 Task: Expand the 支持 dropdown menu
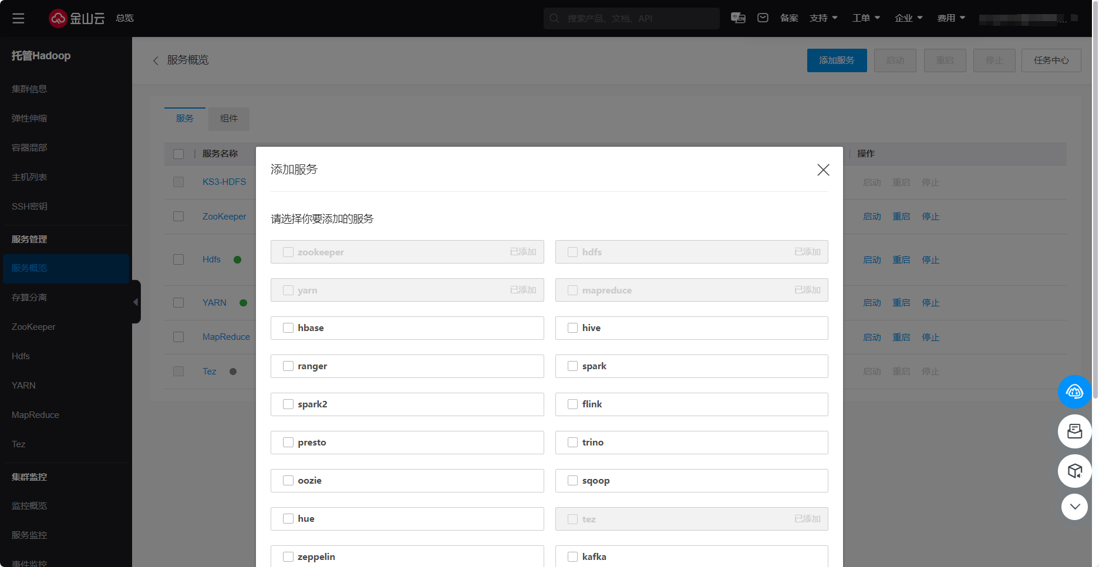pos(823,18)
